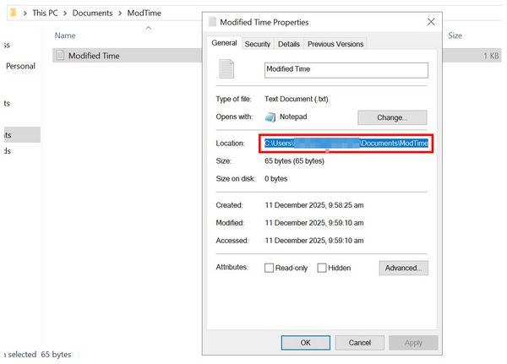
Task: Click the sort arrow above Name column
Action: point(149,28)
